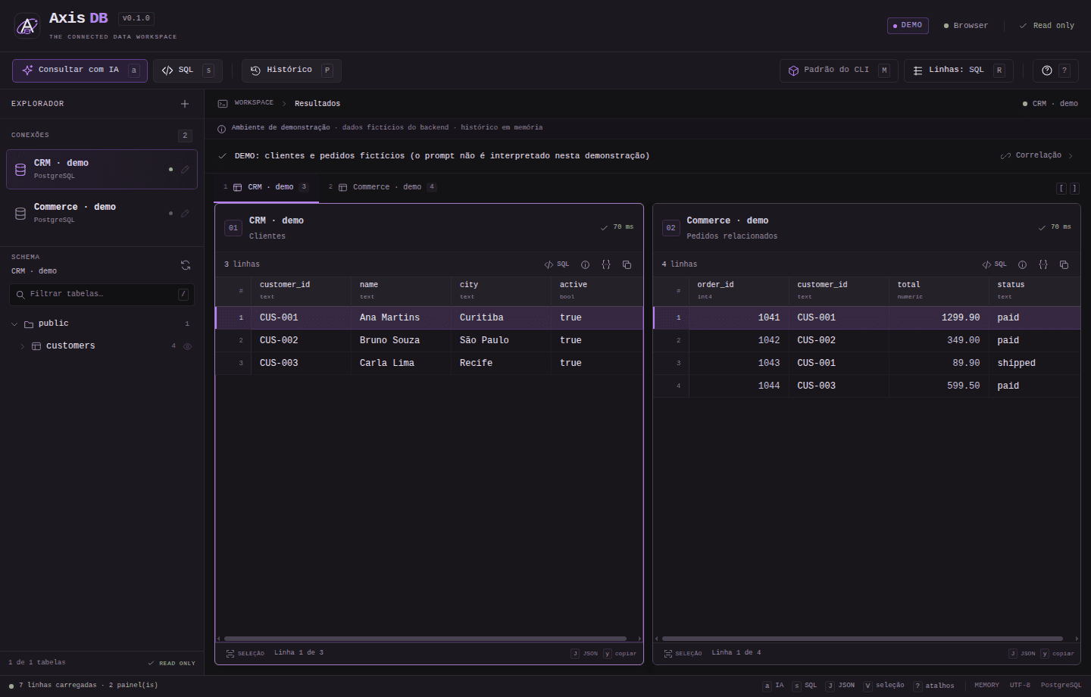Click the Axis DB logo icon
Viewport: 1091px width, 697px height.
pyautogui.click(x=27, y=26)
